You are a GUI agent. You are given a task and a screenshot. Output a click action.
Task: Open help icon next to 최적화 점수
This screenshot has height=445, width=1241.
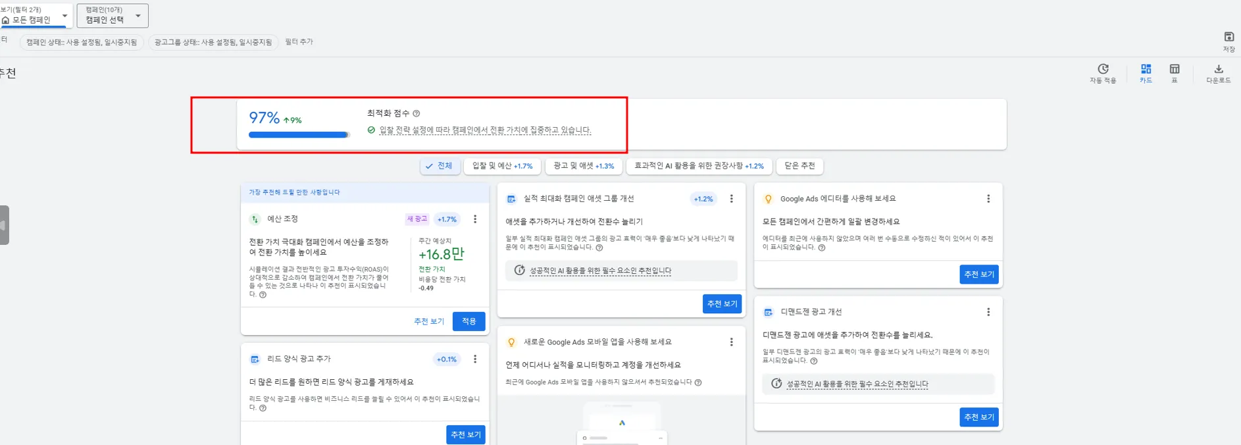click(417, 113)
